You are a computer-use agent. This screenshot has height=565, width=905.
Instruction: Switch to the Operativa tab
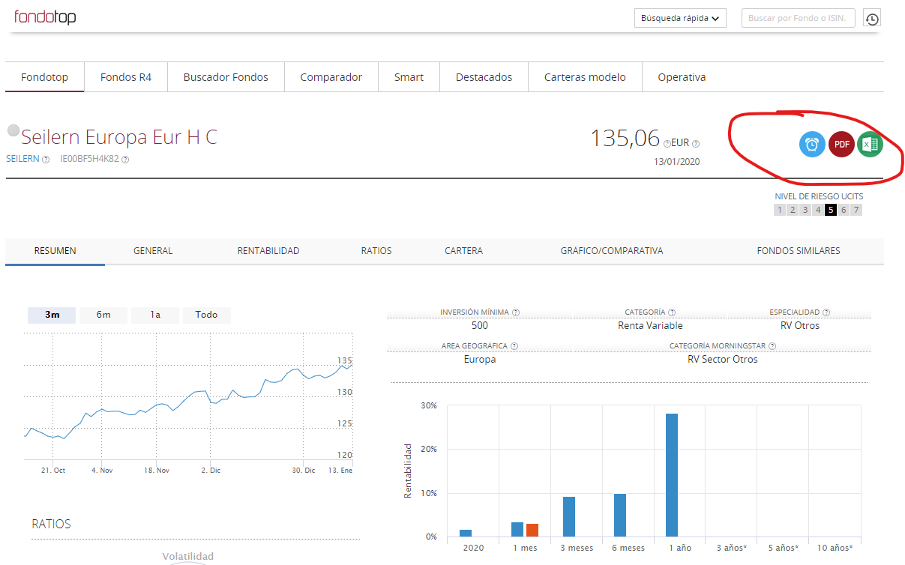pyautogui.click(x=682, y=77)
